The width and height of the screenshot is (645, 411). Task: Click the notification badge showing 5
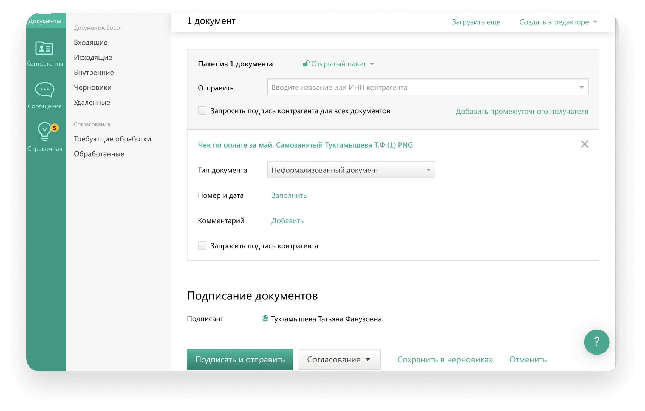[x=55, y=128]
